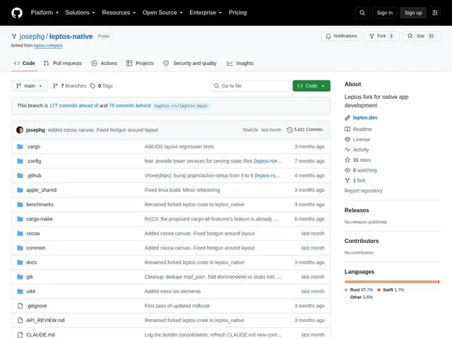Open the 5,431 Commits history link
452x339 pixels.
coord(305,130)
